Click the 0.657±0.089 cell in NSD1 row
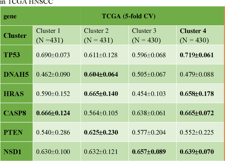 coord(149,152)
